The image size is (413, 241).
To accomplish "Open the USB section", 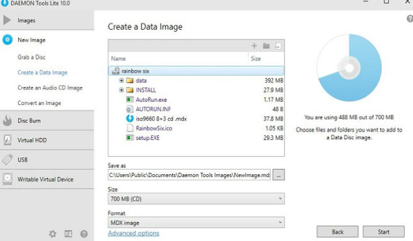I will pos(47,159).
